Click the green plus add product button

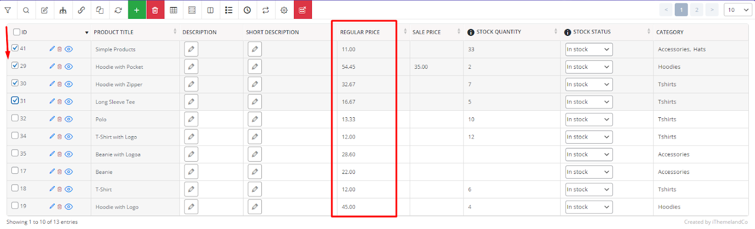[137, 10]
